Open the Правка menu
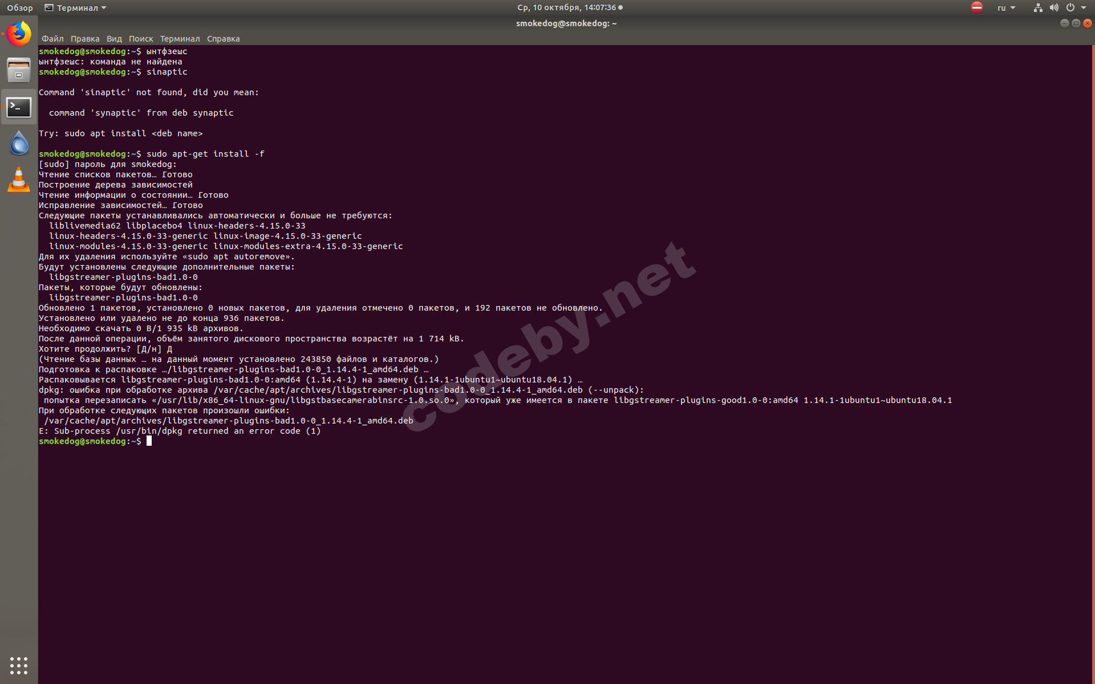Viewport: 1095px width, 684px height. 85,39
